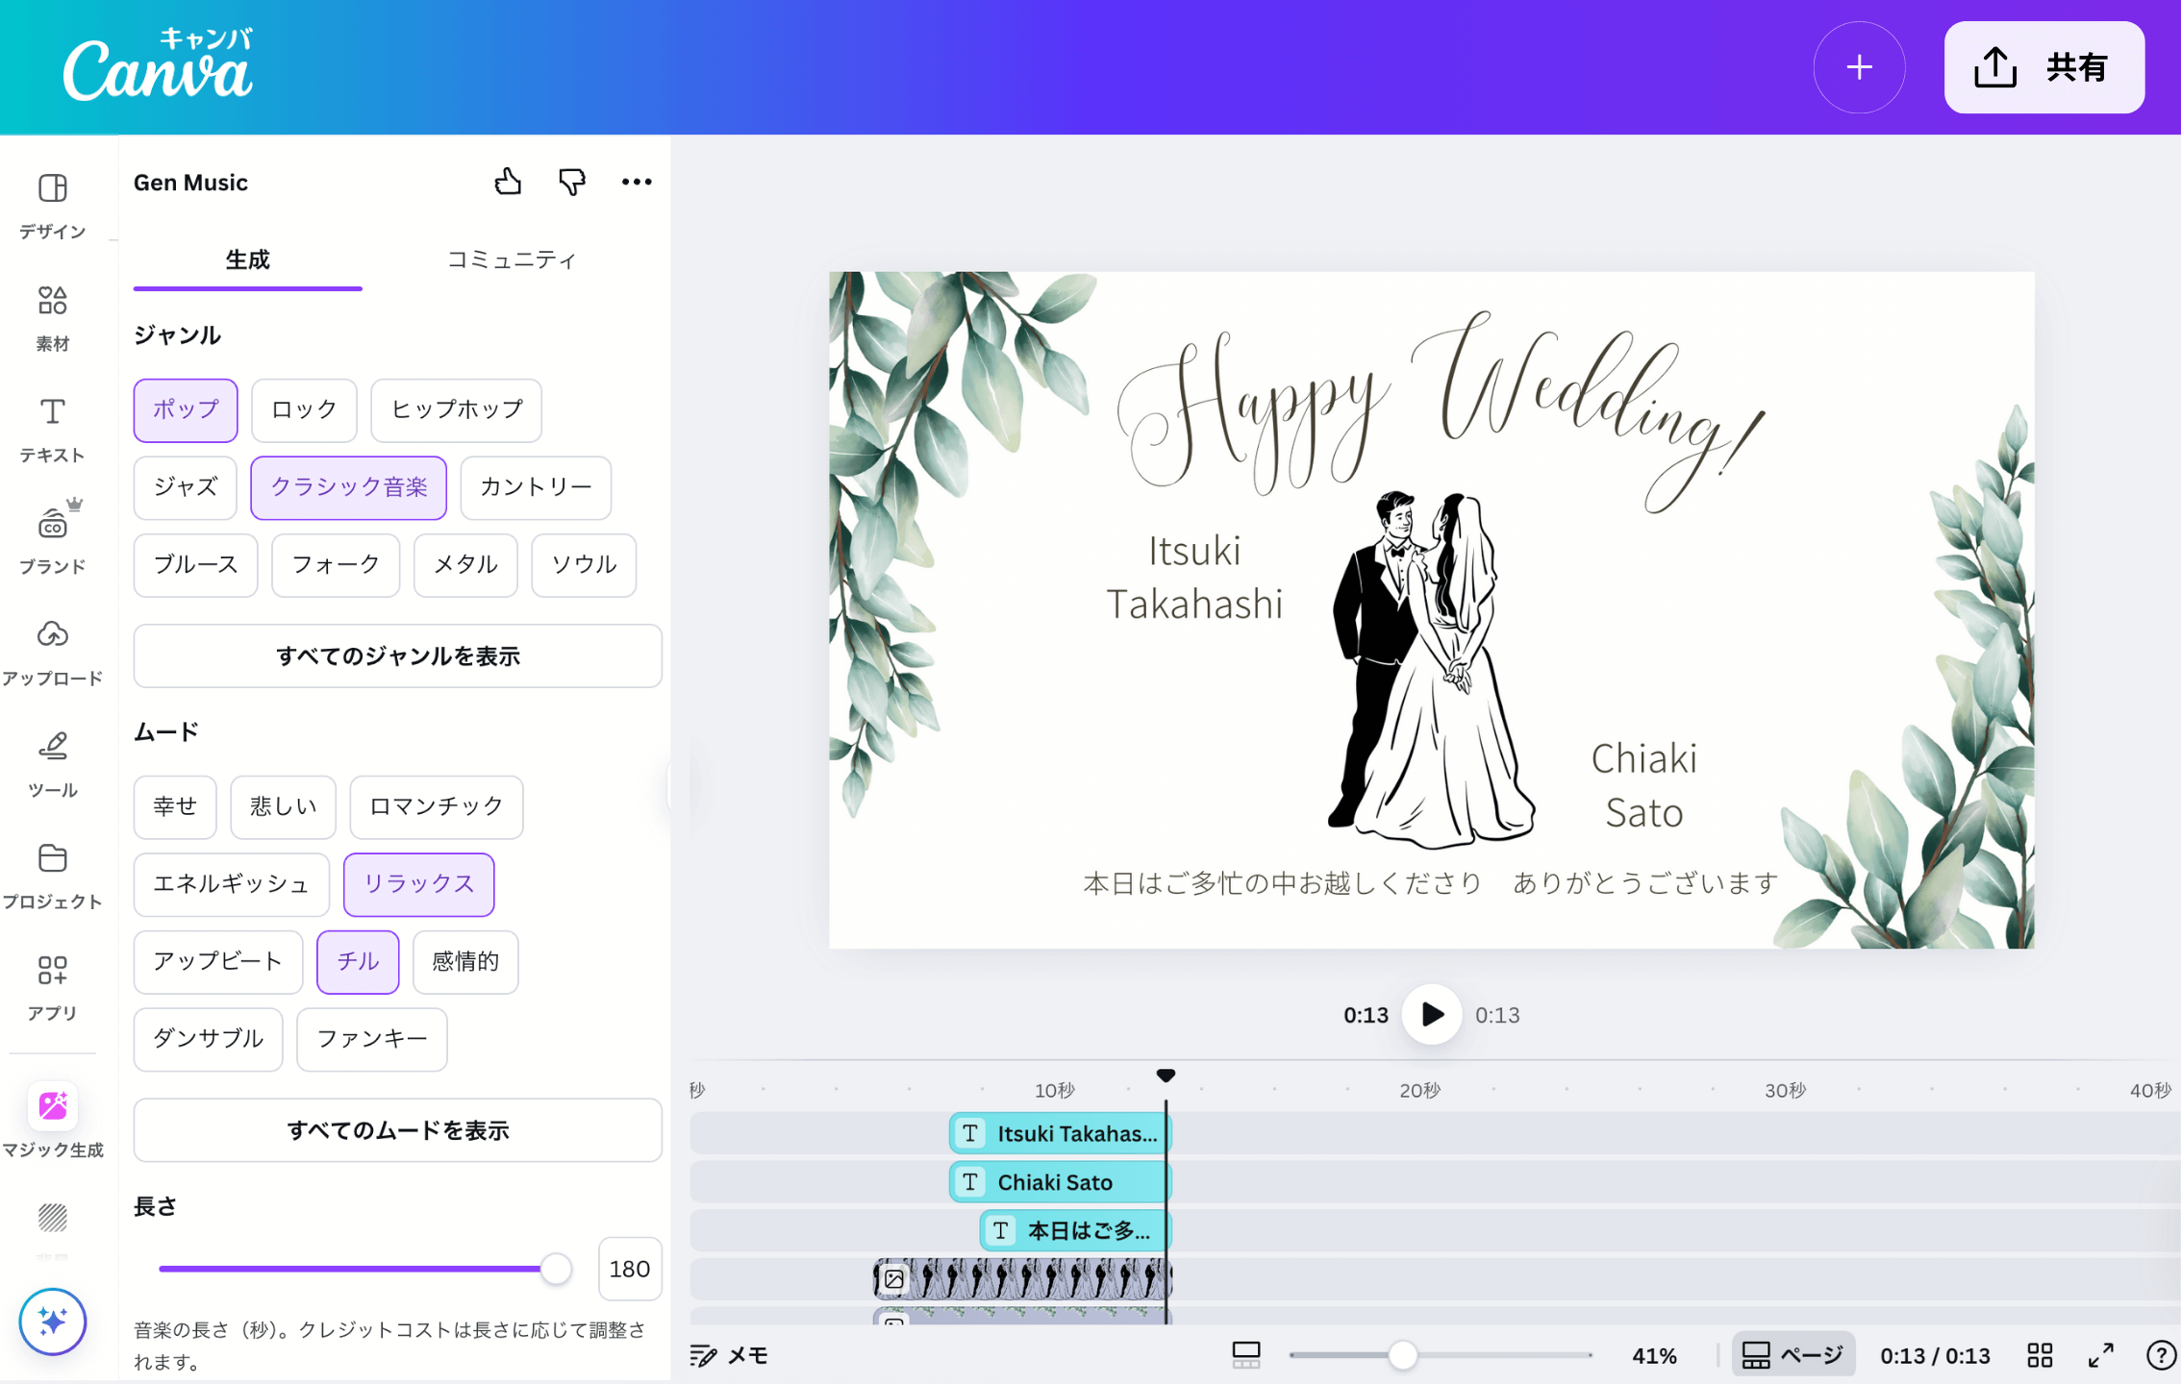Deselect the チル mood chip
Viewport: 2181px width, 1384px height.
pos(358,962)
